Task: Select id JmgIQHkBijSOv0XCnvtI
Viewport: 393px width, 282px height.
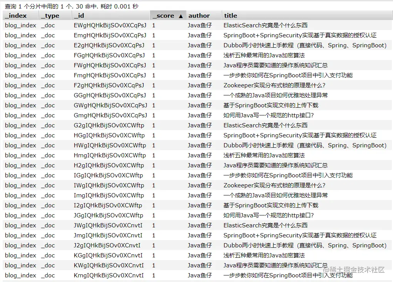Action: [108, 235]
